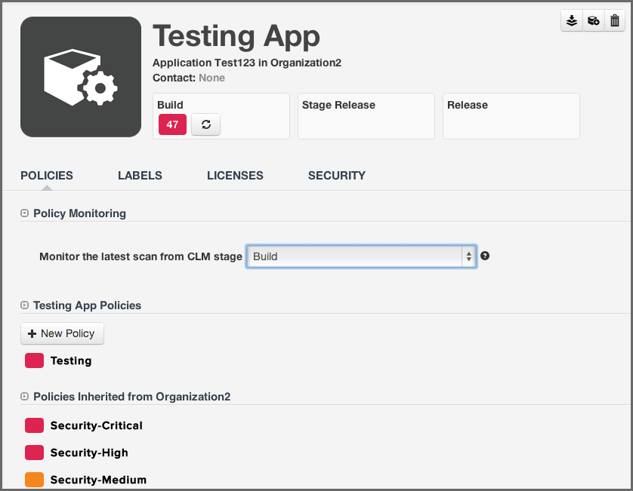Collapse the Testing App Policies section
The height and width of the screenshot is (491, 633).
click(23, 305)
